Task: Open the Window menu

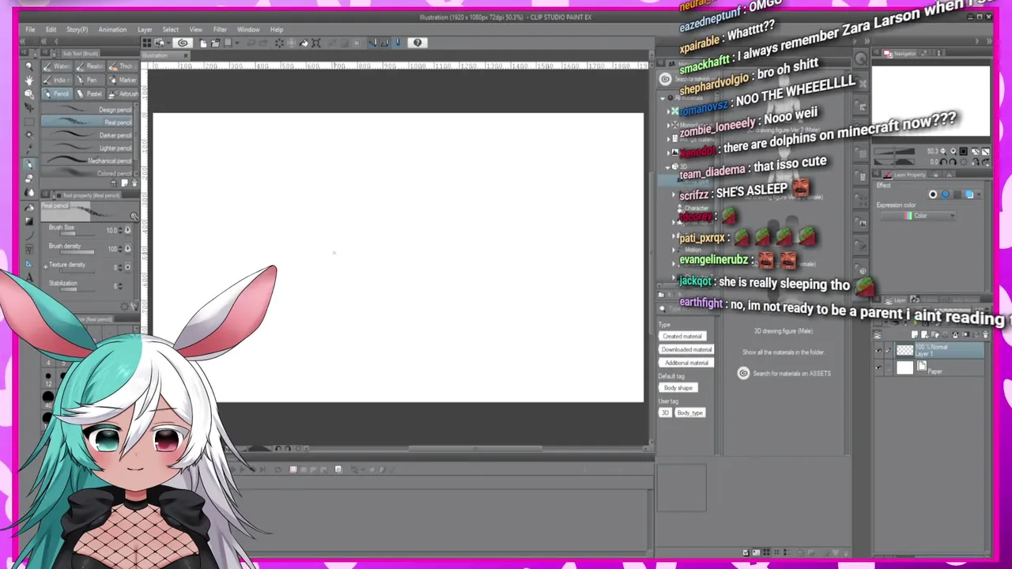Action: coord(248,29)
